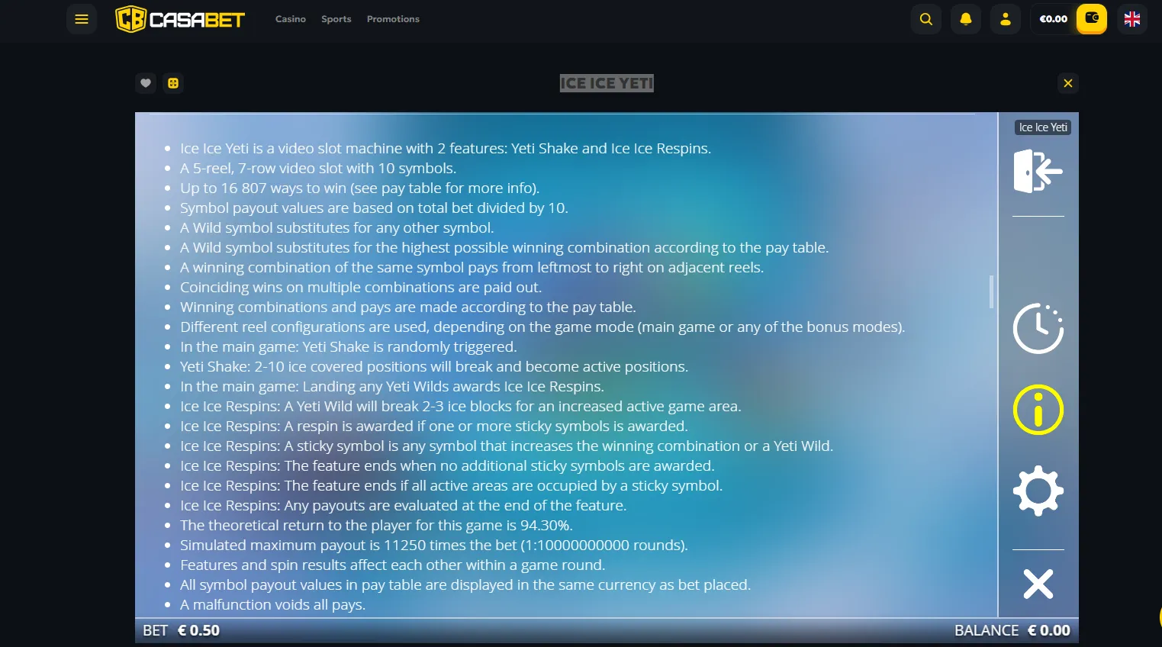Click 'Symbol payout values are based' line
The width and height of the screenshot is (1162, 647).
click(374, 208)
